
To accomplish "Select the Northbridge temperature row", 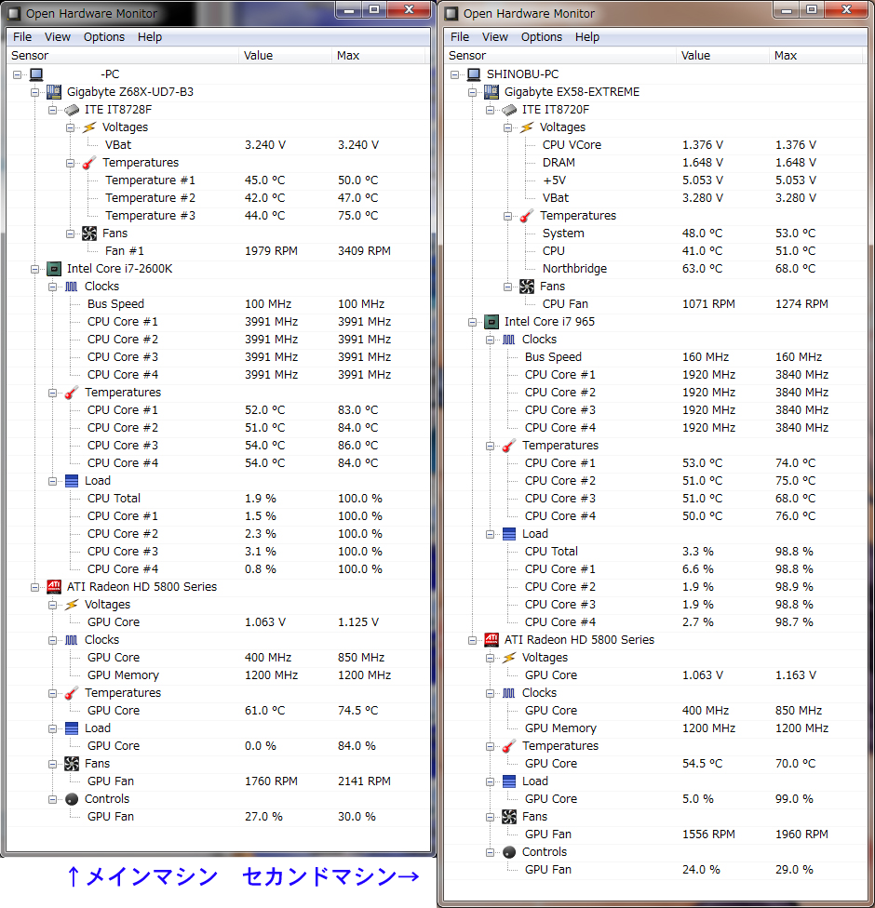I will click(x=574, y=269).
